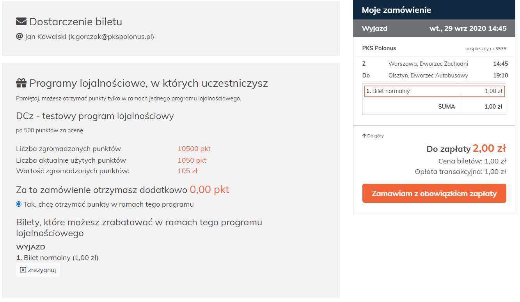The height and width of the screenshot is (302, 520).
Task: Click the '1050 pkt' value
Action: click(x=192, y=160)
